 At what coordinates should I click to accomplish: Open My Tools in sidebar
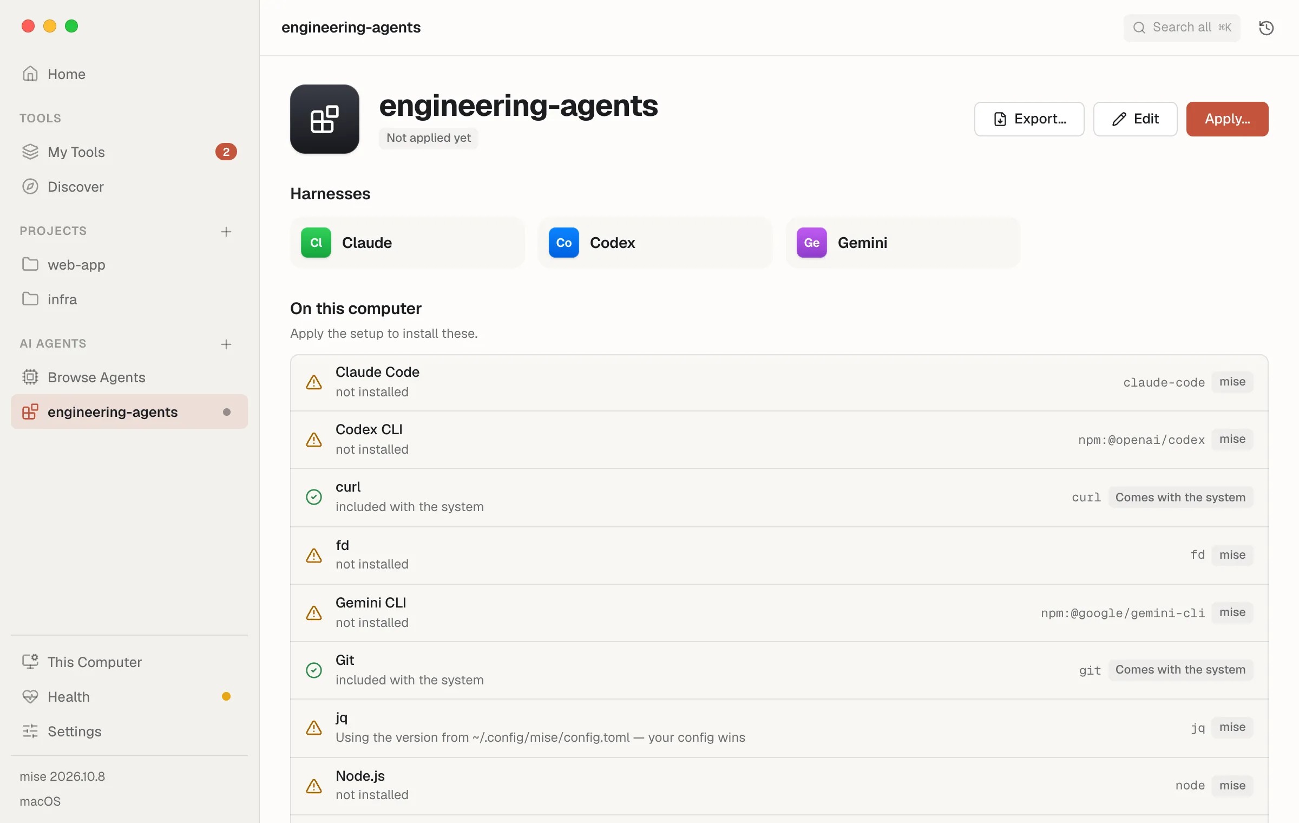pos(129,152)
